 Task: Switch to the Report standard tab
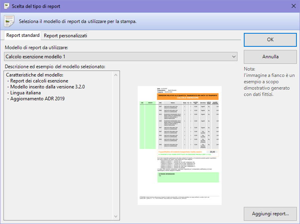coord(23,35)
